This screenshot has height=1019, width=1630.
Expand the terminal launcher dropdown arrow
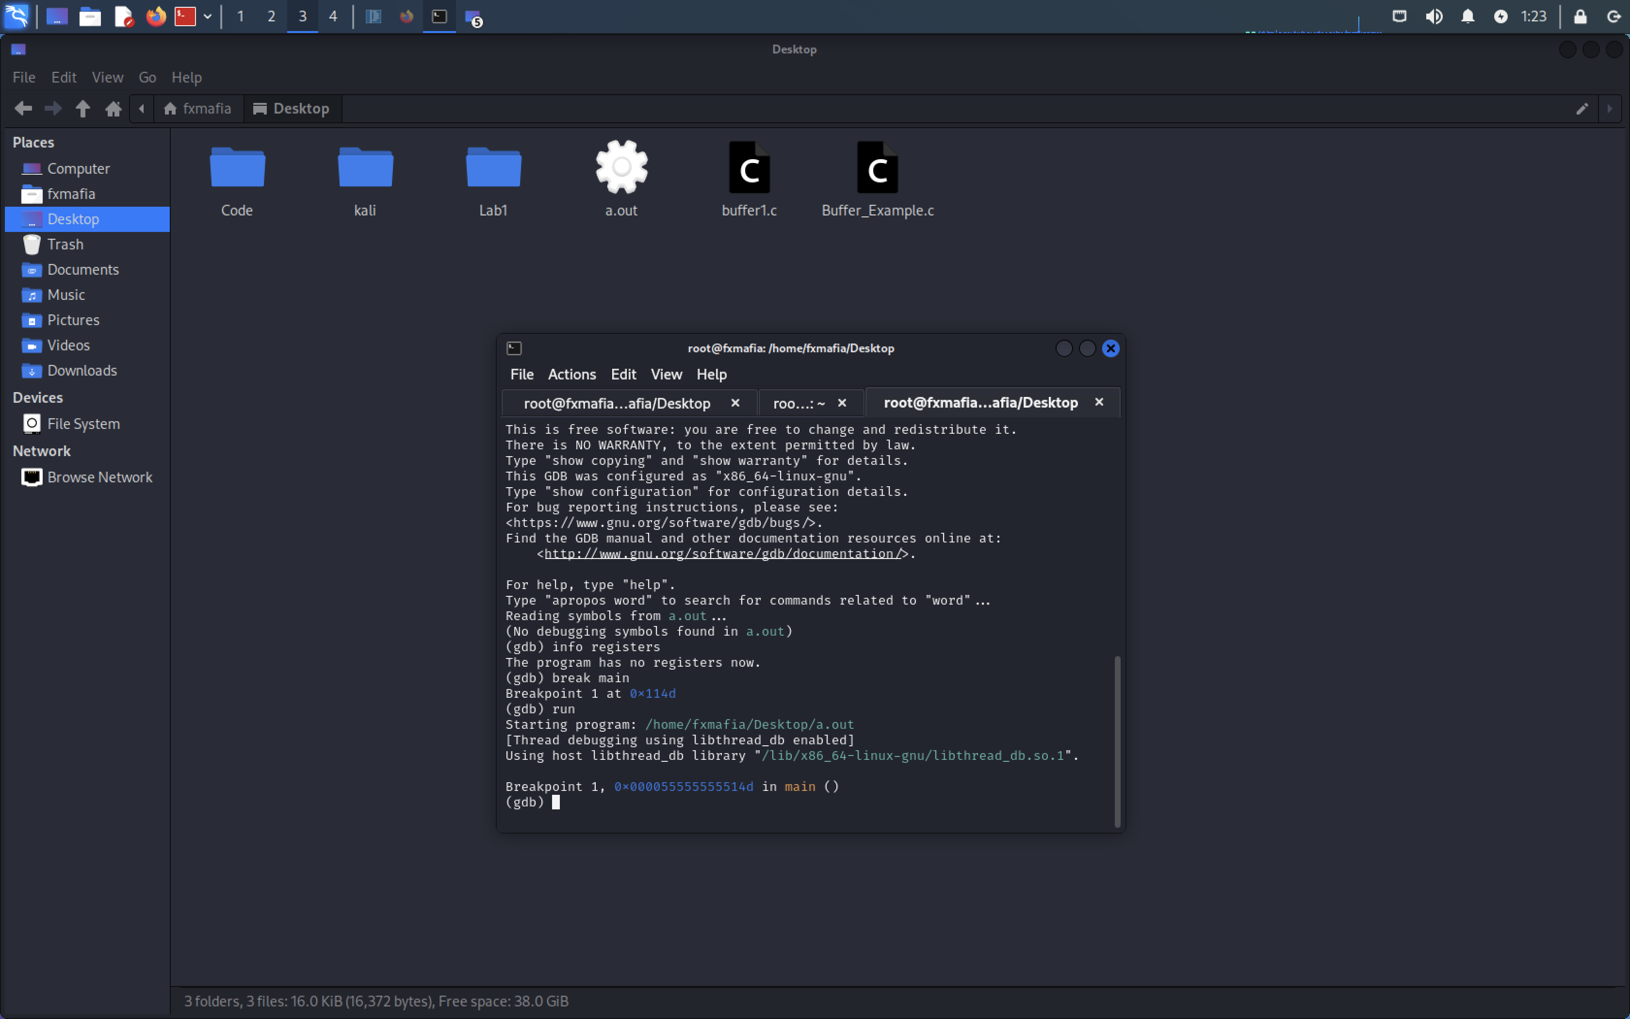[x=208, y=16]
